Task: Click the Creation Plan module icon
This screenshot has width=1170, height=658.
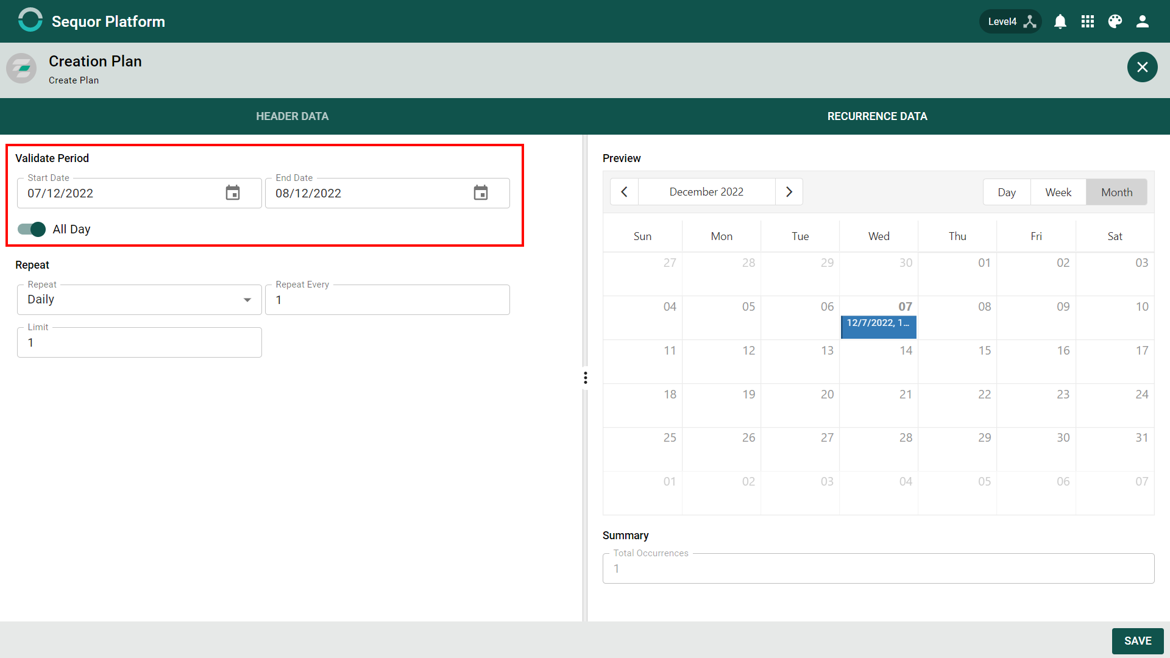Action: point(21,68)
